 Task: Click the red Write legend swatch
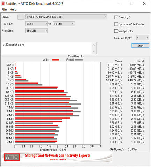coord(55,60)
